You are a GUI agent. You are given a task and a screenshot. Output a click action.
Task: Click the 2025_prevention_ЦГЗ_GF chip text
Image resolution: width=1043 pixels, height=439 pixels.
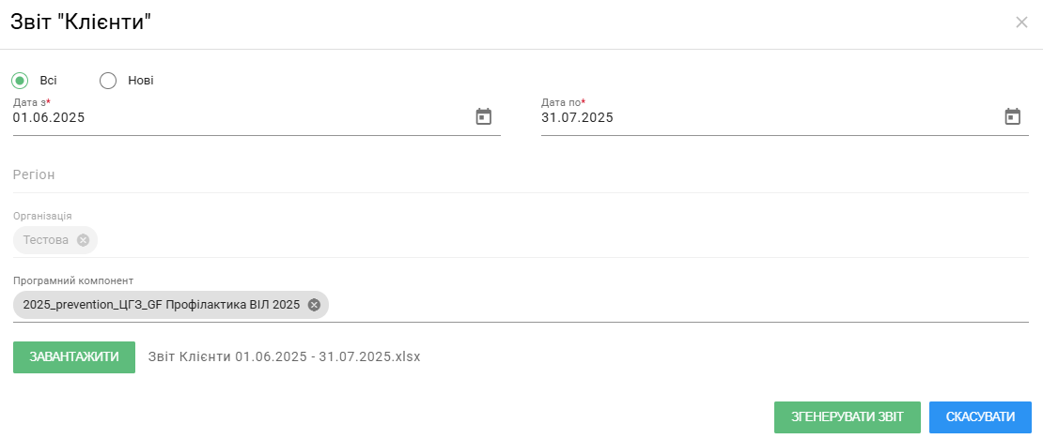pyautogui.click(x=162, y=305)
